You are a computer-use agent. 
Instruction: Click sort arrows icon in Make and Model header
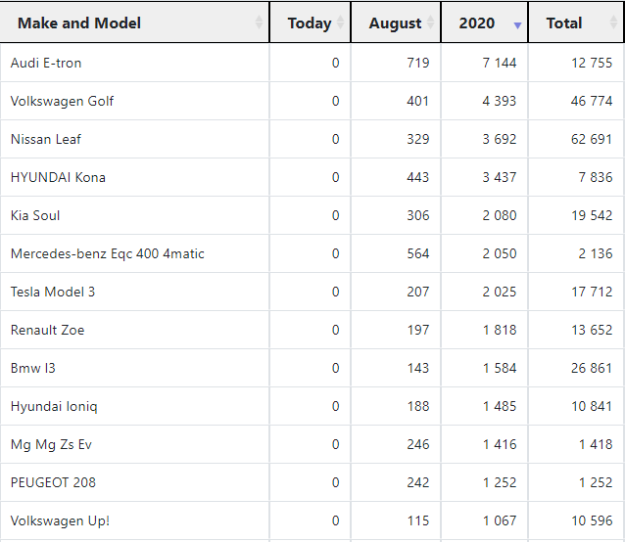point(259,23)
